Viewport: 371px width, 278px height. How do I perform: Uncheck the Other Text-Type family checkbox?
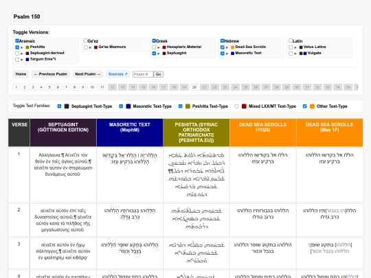tap(305, 106)
